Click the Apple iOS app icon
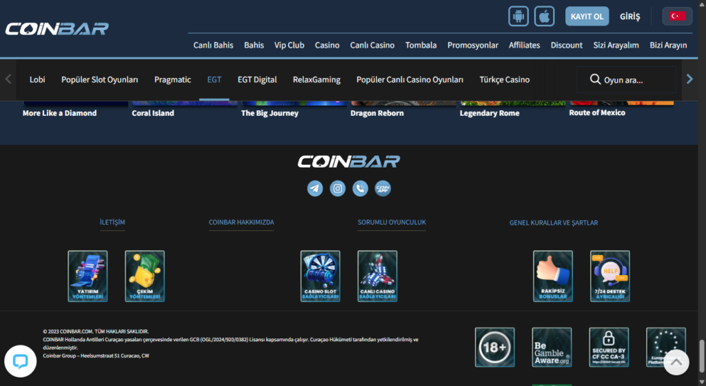This screenshot has width=706, height=386. pos(545,16)
